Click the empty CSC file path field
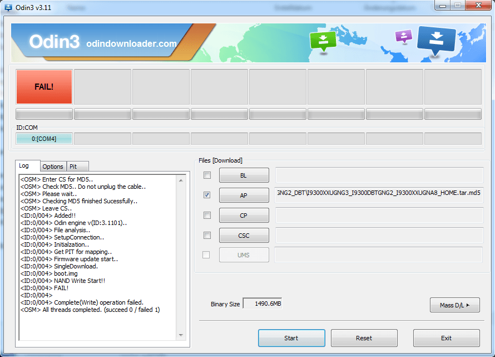This screenshot has width=495, height=357. click(x=379, y=235)
